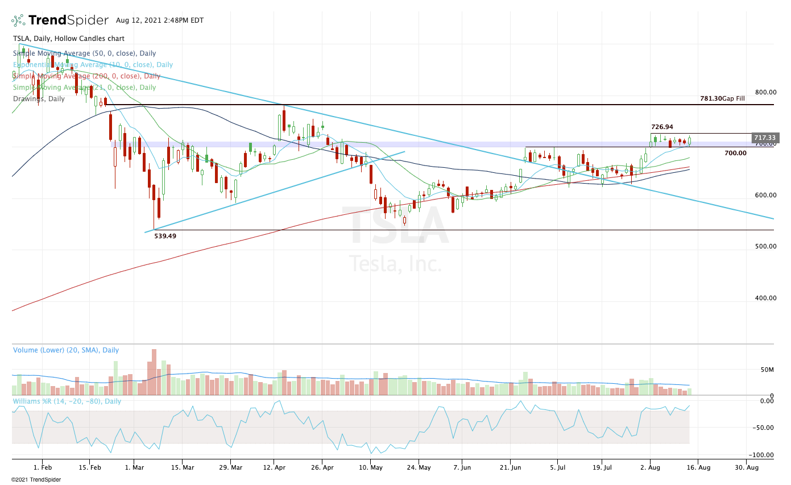Click the 26. Apr date axis label
This screenshot has height=485, width=791.
pos(322,468)
